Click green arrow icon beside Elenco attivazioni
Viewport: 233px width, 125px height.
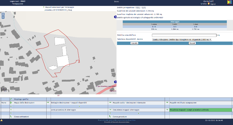(11, 116)
